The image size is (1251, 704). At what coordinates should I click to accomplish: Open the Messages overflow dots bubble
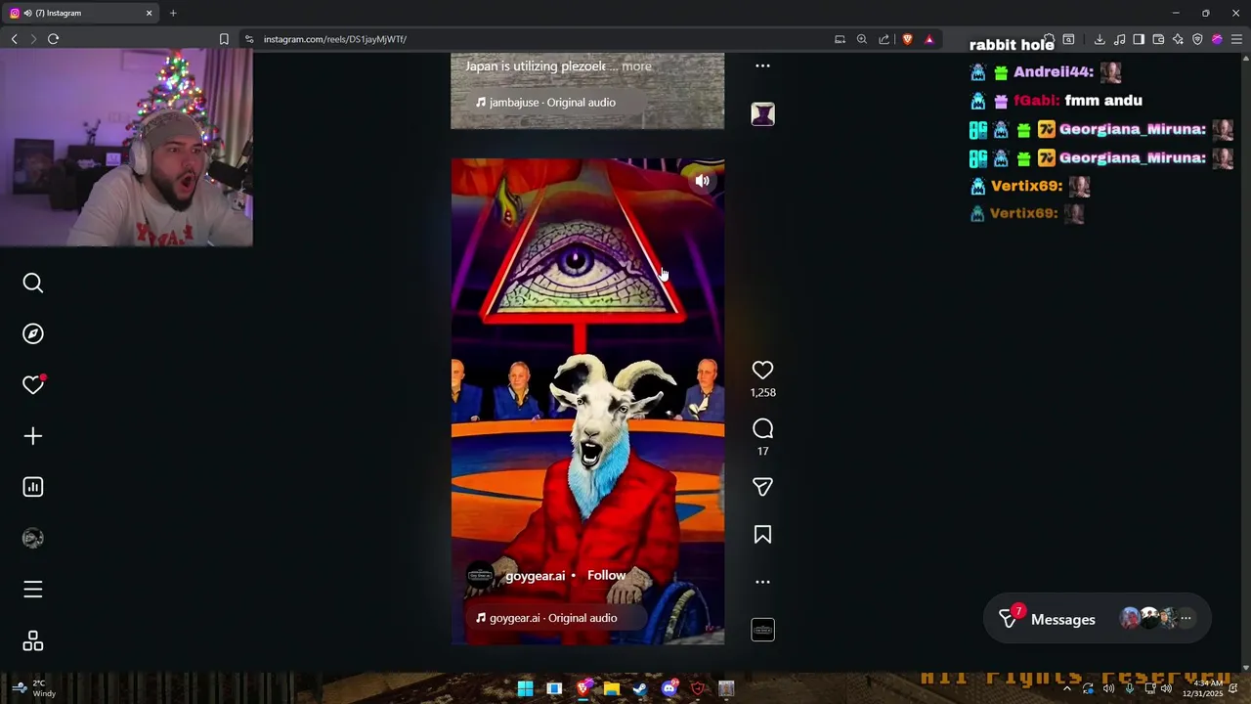pos(1186,618)
